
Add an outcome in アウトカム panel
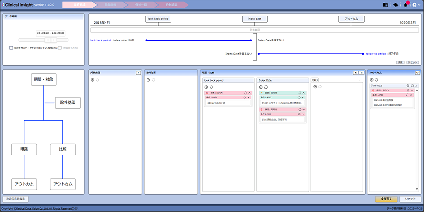372,80
